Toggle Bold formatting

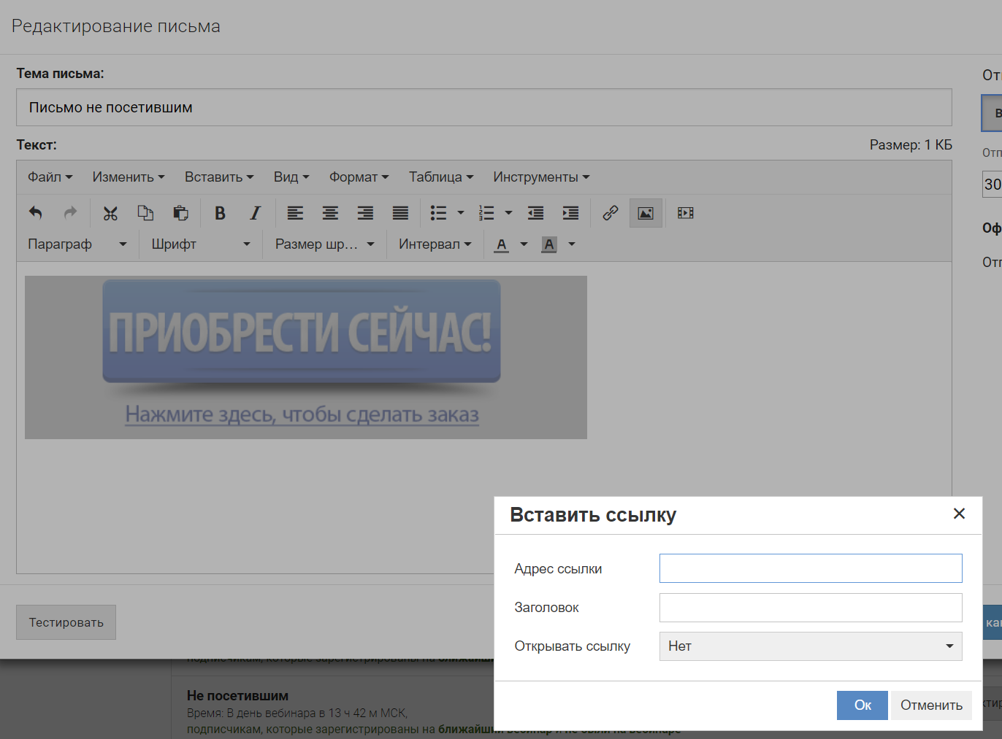pos(220,213)
